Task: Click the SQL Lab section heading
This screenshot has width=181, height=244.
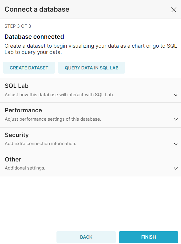Action: [17, 86]
